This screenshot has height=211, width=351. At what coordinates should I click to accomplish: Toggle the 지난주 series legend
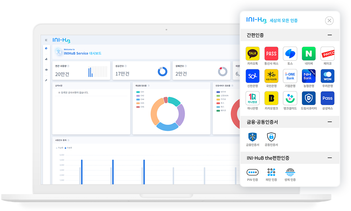60,148
